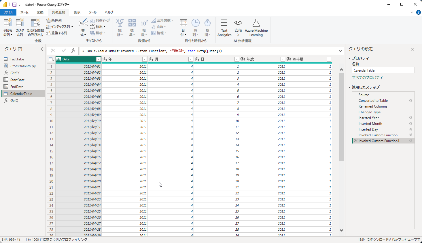Click the Azure Machine Learning icon
This screenshot has width=422, height=243.
(256, 23)
